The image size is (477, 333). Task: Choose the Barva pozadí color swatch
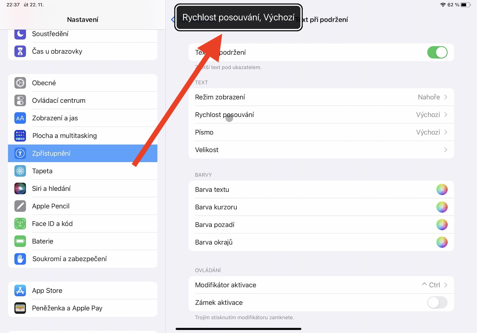click(x=442, y=225)
